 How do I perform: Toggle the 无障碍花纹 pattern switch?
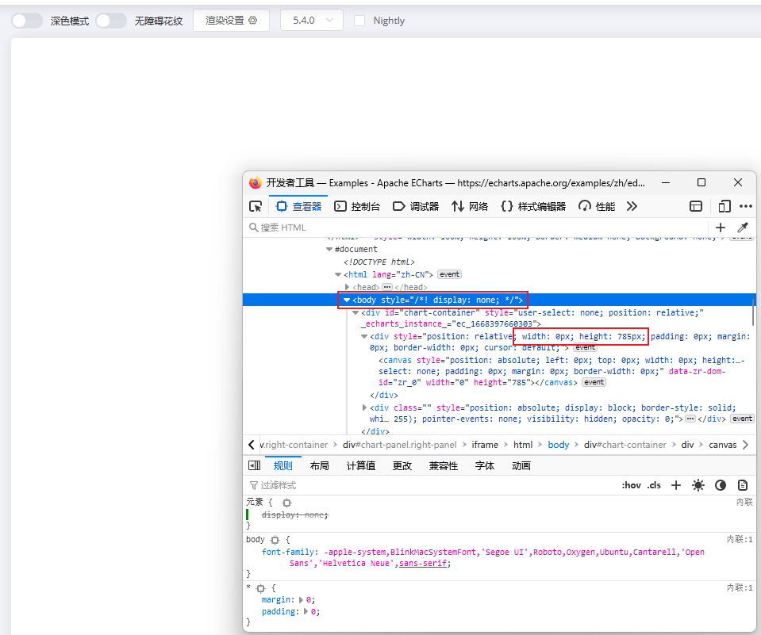(x=111, y=21)
